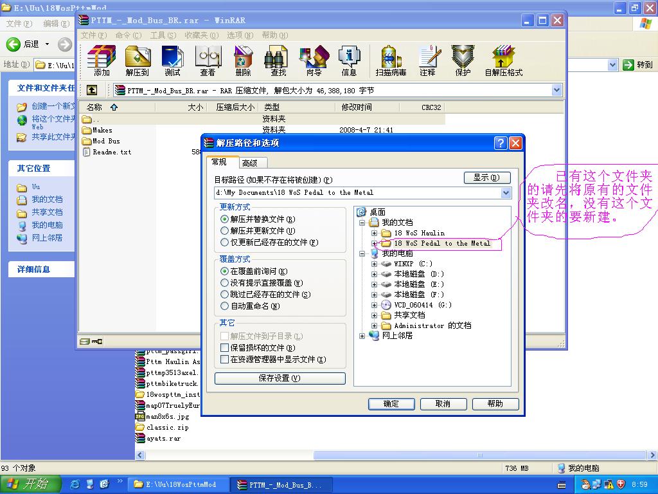Open WinRAR archive path dropdown arrow

[x=556, y=90]
